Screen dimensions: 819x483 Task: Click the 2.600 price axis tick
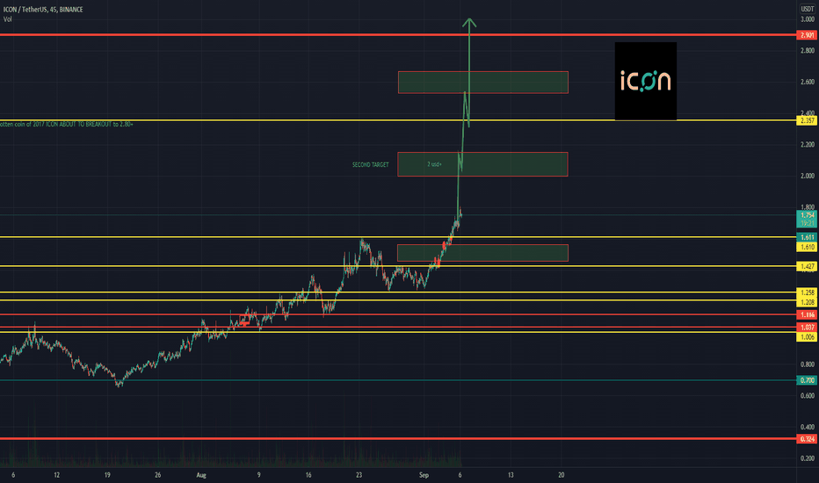[807, 82]
